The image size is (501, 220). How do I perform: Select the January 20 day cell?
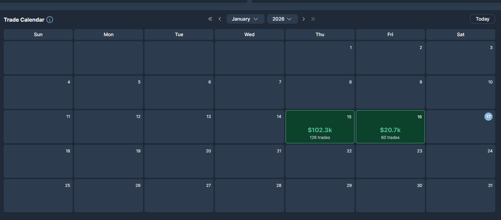(x=179, y=161)
